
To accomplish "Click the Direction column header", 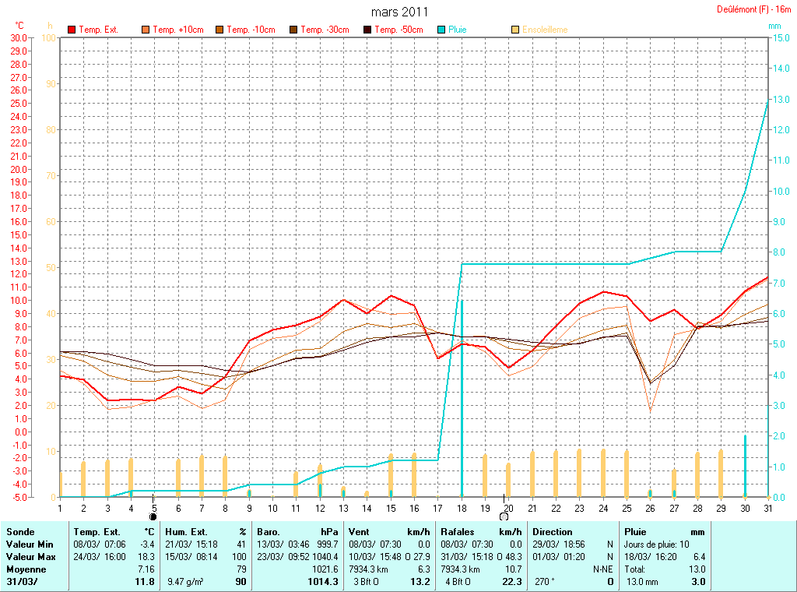I will pyautogui.click(x=552, y=532).
